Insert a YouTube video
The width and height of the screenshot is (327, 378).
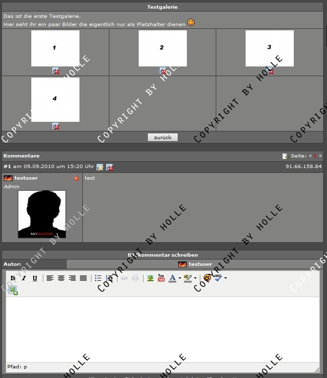(161, 278)
